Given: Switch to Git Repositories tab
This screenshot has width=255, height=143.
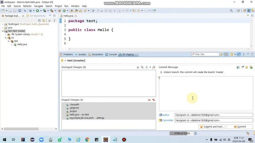Looking at the screenshot, I should click(x=36, y=16).
